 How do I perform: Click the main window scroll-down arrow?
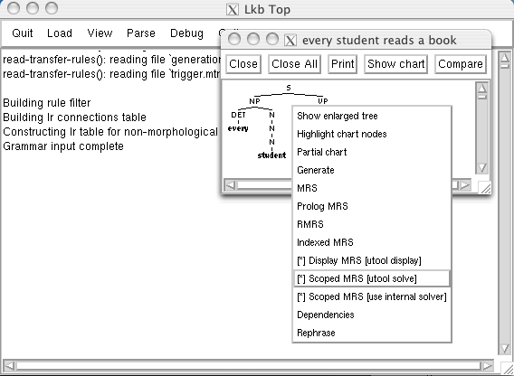(x=505, y=349)
